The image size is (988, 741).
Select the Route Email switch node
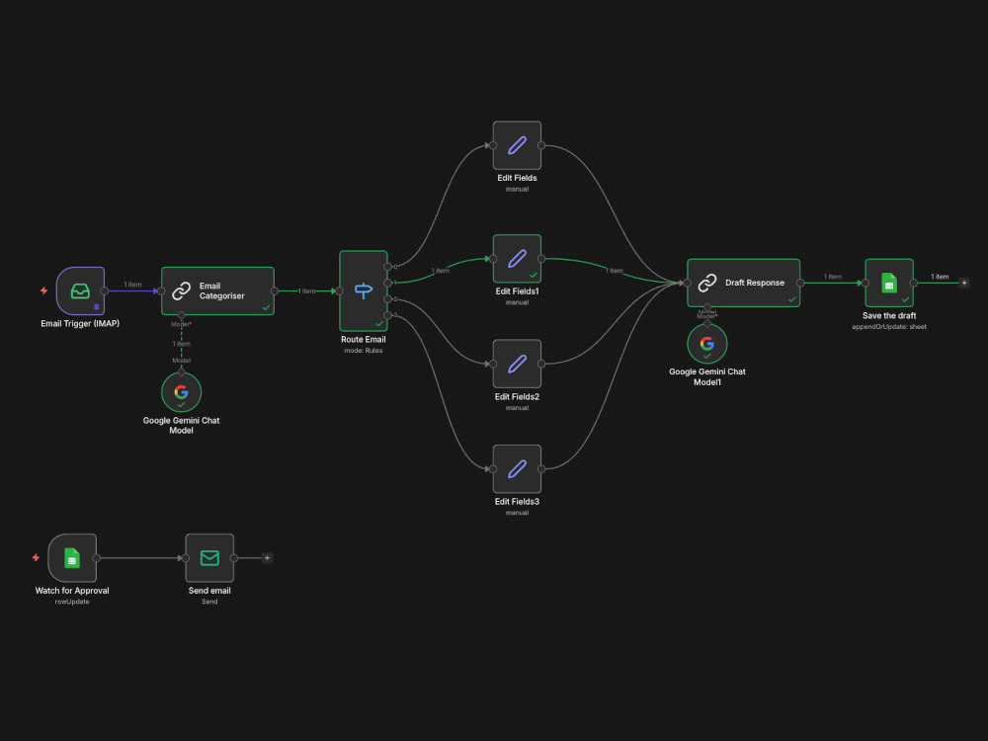(364, 291)
